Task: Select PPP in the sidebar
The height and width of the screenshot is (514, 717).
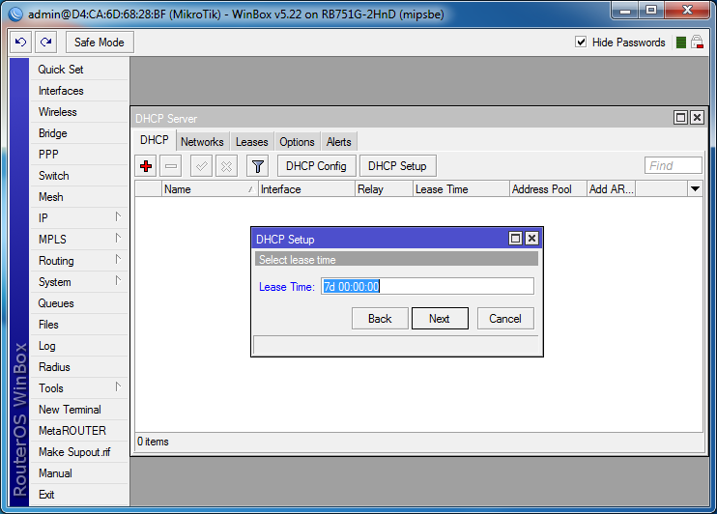Action: [78, 155]
